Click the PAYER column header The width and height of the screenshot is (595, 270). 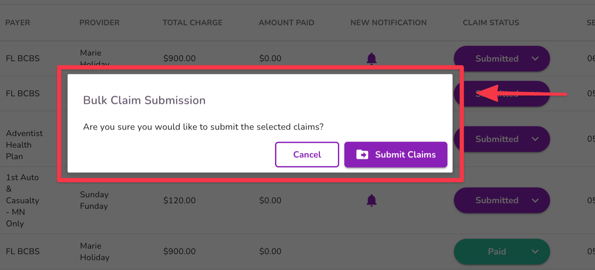(18, 23)
